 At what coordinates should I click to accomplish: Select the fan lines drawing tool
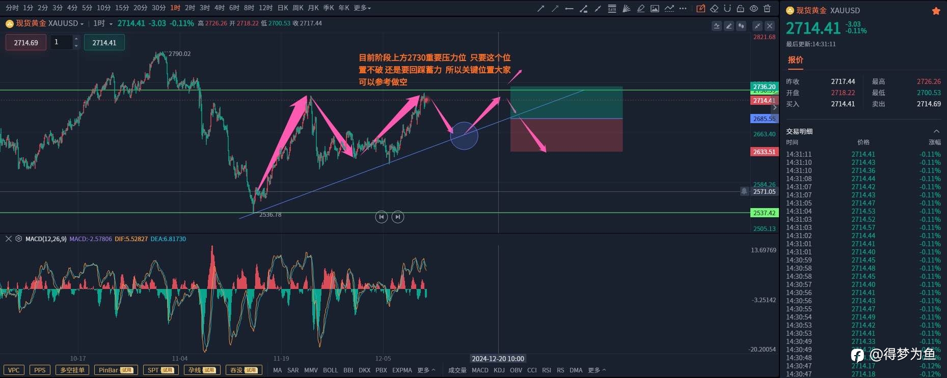627,8
